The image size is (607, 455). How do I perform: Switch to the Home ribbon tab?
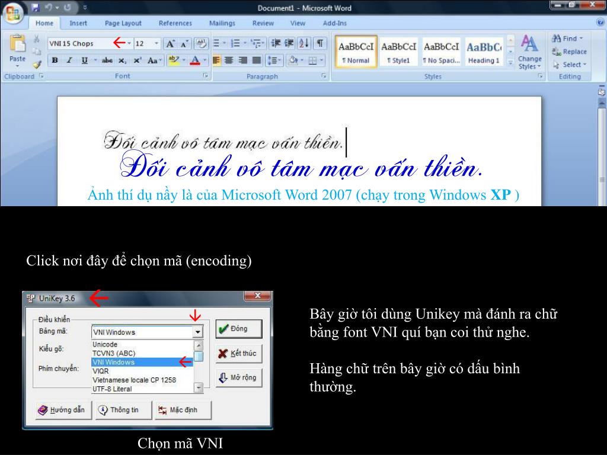pyautogui.click(x=44, y=23)
